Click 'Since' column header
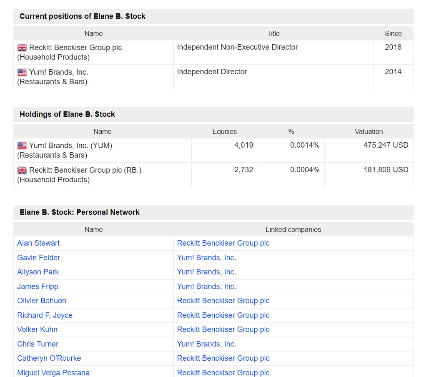 tap(393, 33)
